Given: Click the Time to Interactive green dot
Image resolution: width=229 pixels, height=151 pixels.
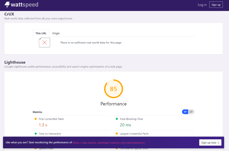Looking at the screenshot, I should (35, 134).
